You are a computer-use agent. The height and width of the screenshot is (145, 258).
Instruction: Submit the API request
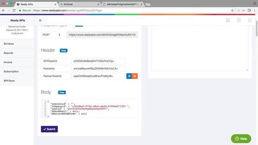click(49, 129)
